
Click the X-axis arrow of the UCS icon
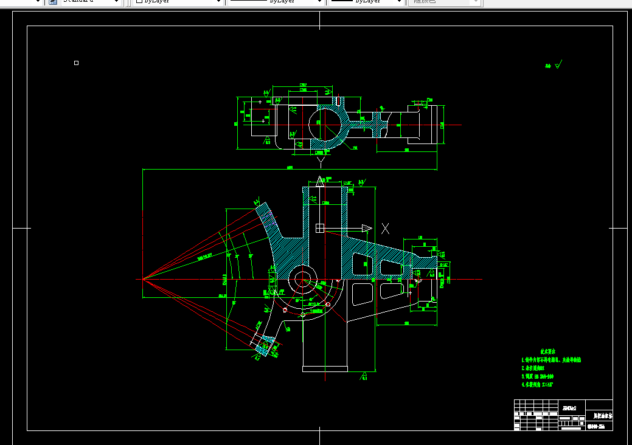pos(367,229)
